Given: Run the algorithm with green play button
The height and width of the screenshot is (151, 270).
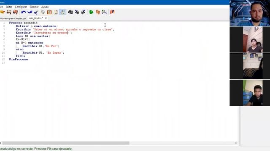Looking at the screenshot, I should pyautogui.click(x=91, y=12).
